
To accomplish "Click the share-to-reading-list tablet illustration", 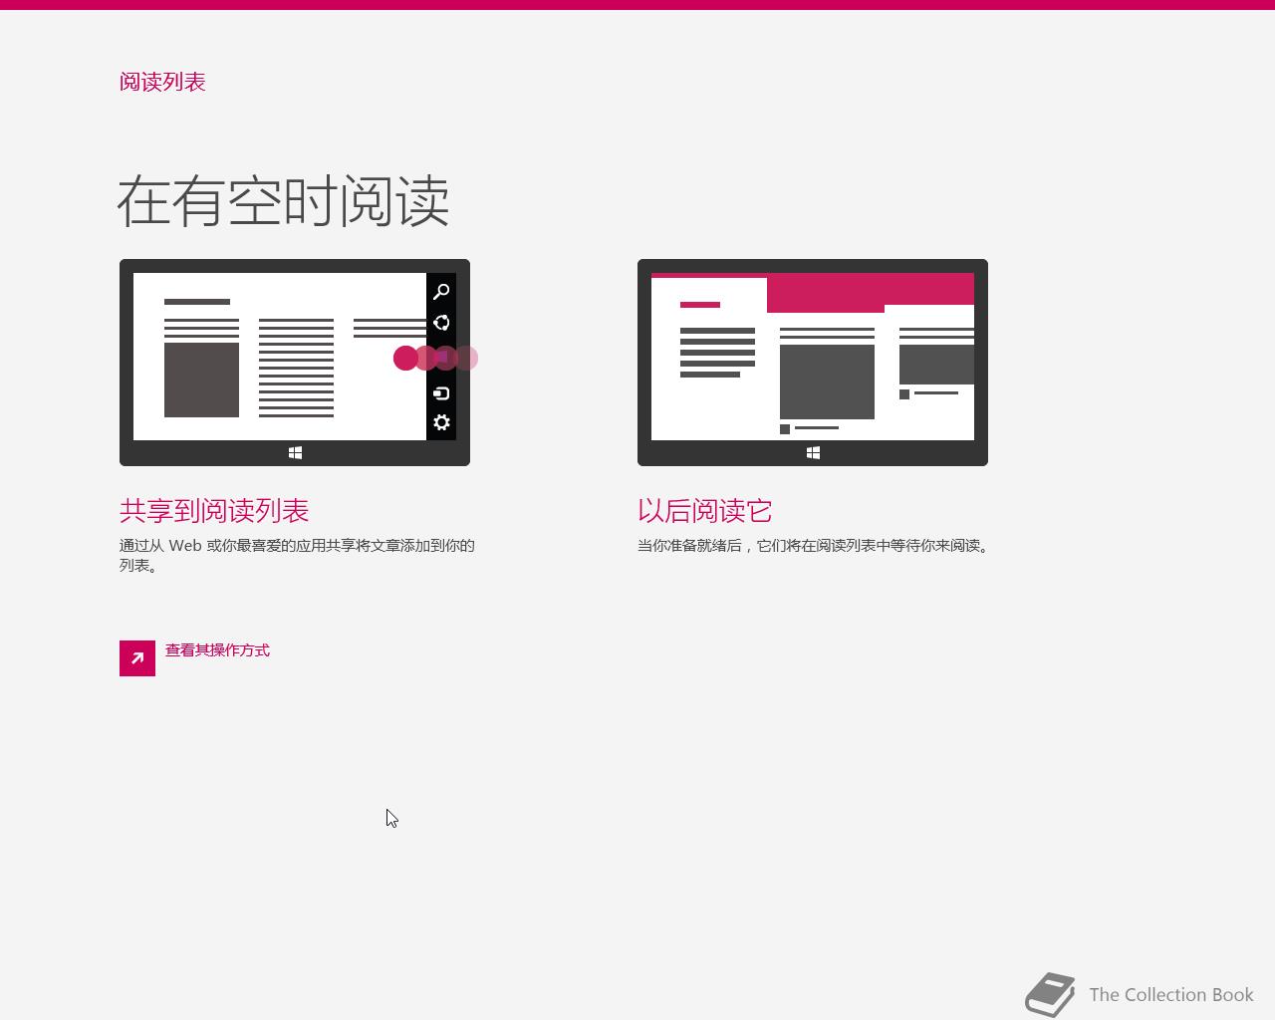I will pyautogui.click(x=295, y=363).
